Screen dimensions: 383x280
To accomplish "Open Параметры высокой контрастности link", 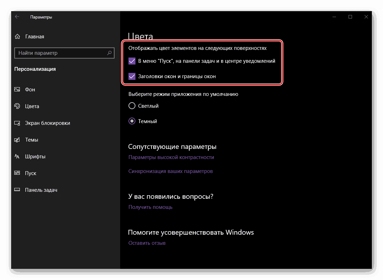I will coord(171,157).
